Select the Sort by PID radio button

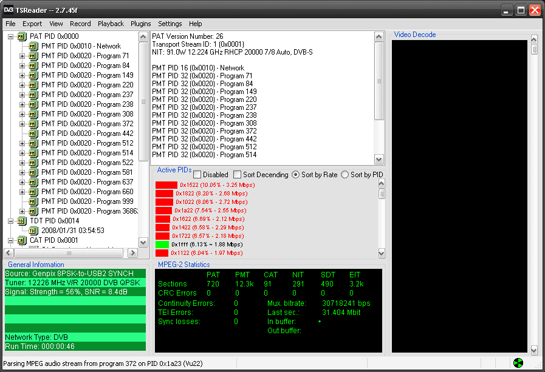point(344,175)
